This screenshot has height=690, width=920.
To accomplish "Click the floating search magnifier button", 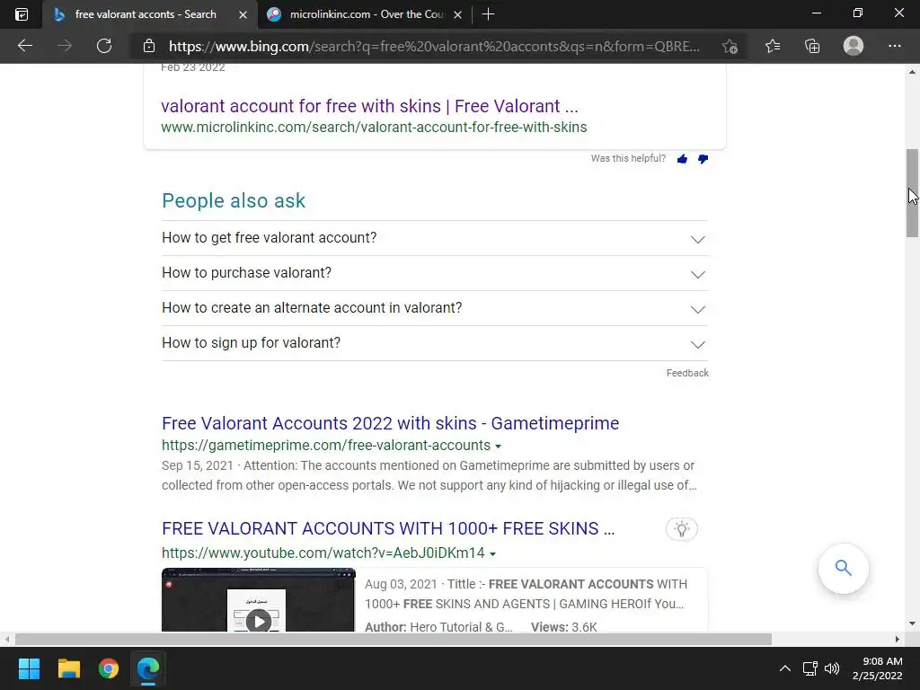I will [843, 568].
